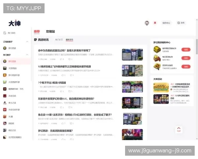
Task: Click the 每日签到礼包 gift box icon
Action: point(157,58)
